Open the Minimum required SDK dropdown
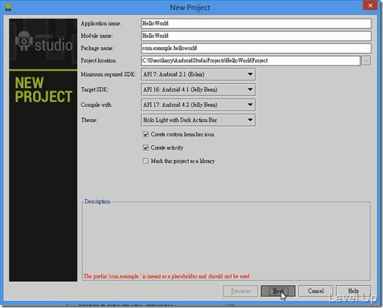The width and height of the screenshot is (383, 308). (x=198, y=74)
